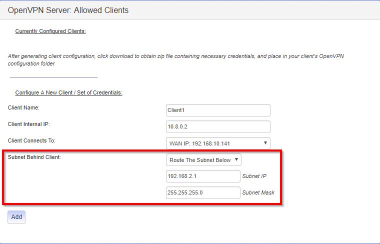Image resolution: width=380 pixels, height=244 pixels.
Task: Open the Client Connects To dropdown
Action: click(218, 143)
